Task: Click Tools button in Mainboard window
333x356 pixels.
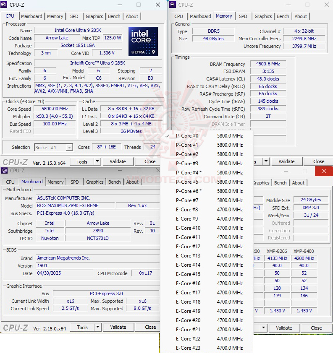Action: (82, 327)
